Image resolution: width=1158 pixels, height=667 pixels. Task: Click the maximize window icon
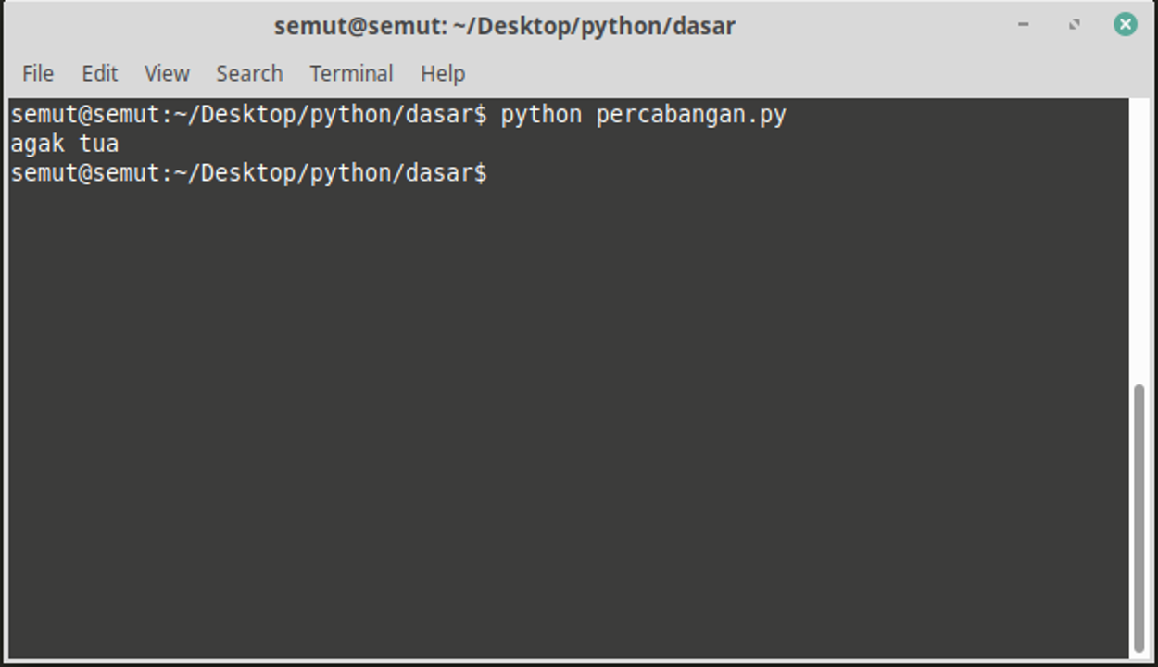pyautogui.click(x=1075, y=25)
